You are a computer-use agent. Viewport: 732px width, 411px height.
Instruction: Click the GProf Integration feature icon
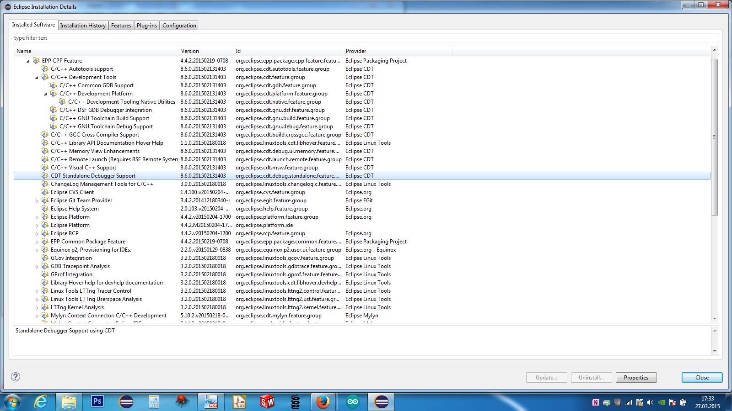click(45, 274)
